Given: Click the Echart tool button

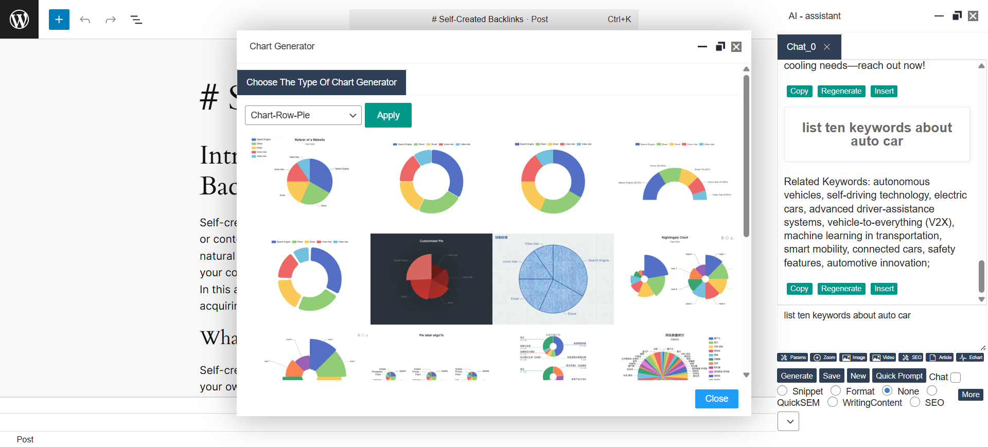Looking at the screenshot, I should pos(971,357).
